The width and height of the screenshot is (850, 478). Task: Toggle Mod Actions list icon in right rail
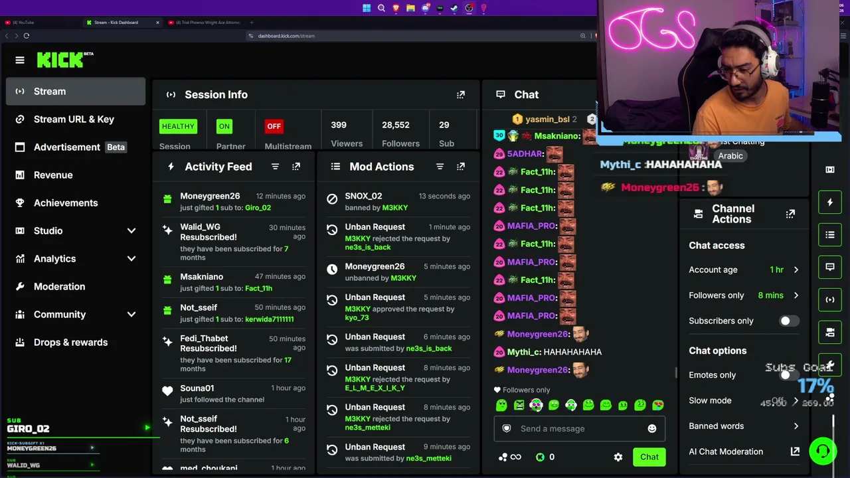point(830,234)
